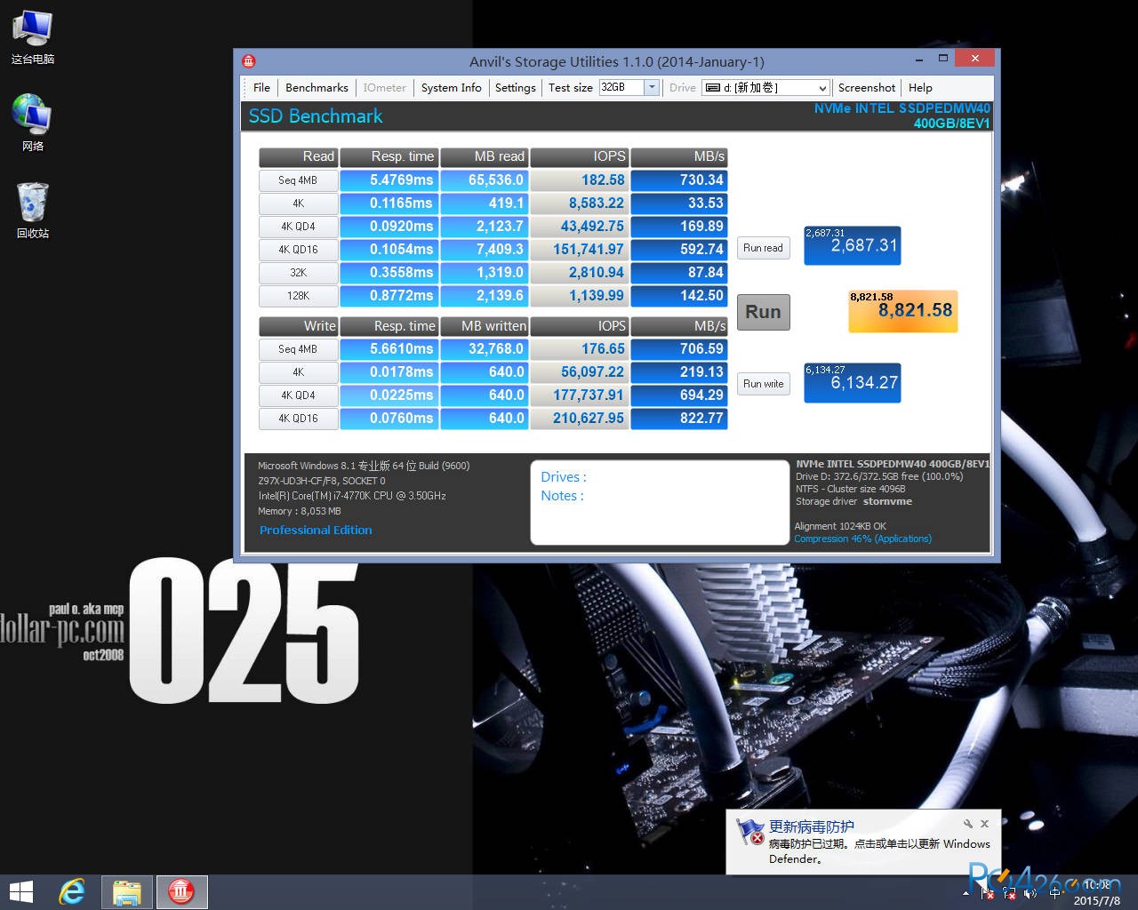Viewport: 1138px width, 910px height.
Task: Click the total score 8,821.58 box
Action: (903, 311)
